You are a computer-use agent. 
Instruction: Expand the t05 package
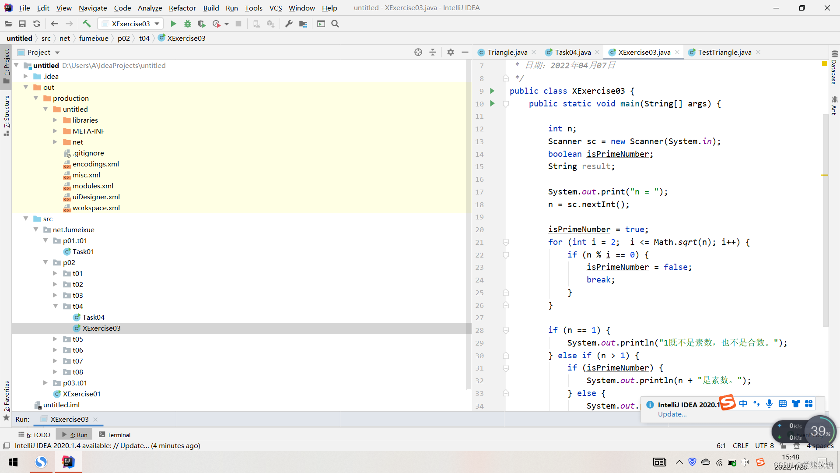55,339
